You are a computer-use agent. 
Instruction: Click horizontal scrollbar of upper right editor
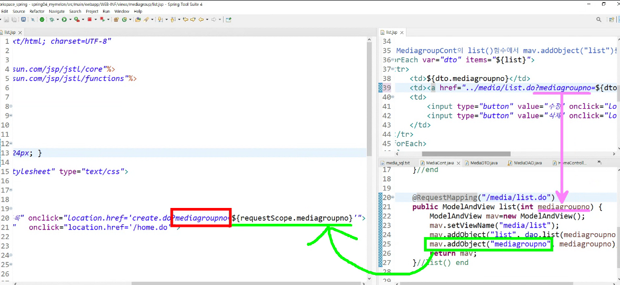pyautogui.click(x=466, y=154)
